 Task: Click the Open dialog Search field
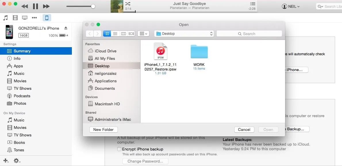[x=249, y=34]
